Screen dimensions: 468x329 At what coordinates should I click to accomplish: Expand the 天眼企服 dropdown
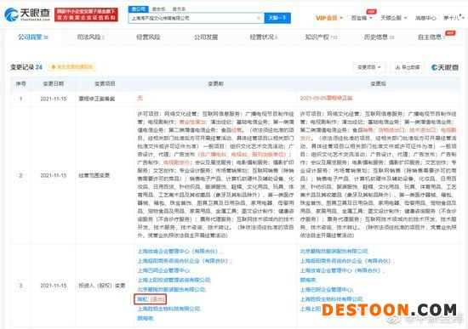[393, 18]
